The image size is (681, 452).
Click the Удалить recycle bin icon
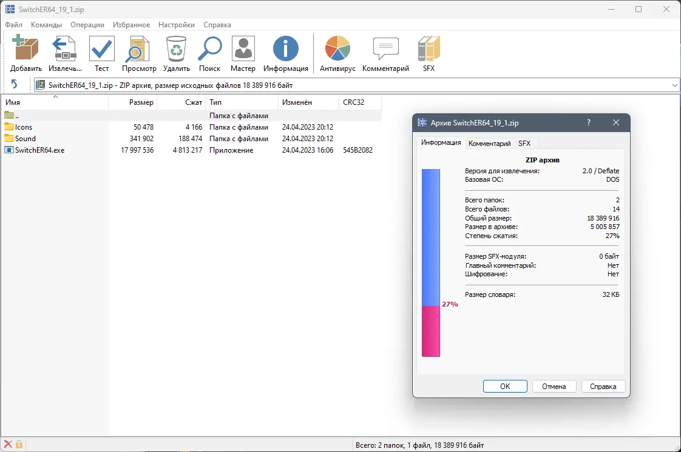(x=177, y=48)
